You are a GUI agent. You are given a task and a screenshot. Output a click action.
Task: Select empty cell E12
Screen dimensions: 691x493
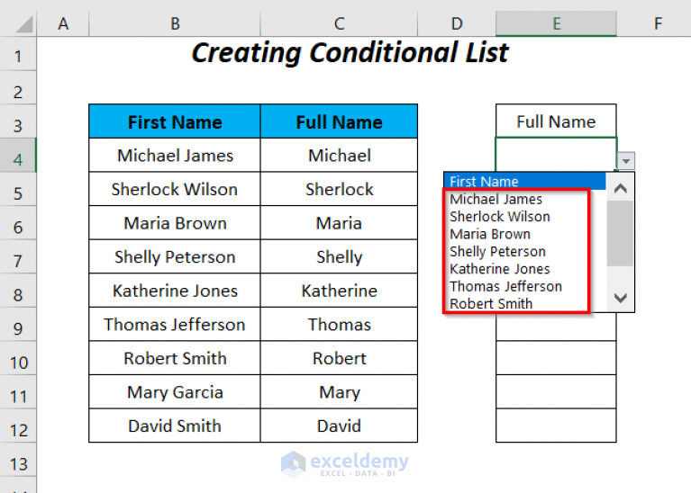(556, 426)
